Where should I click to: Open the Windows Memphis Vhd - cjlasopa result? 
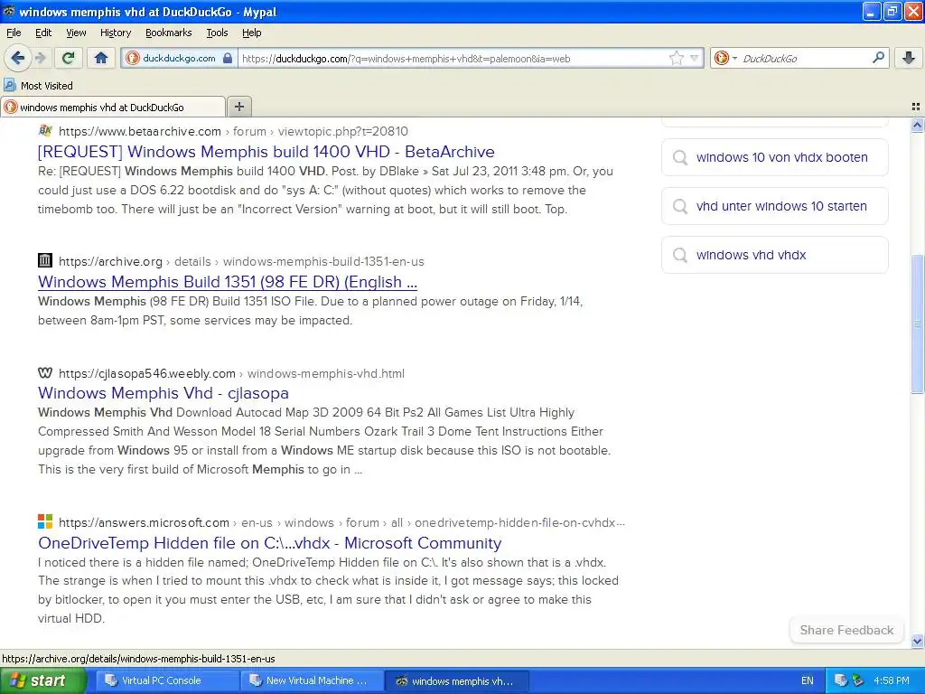(163, 393)
